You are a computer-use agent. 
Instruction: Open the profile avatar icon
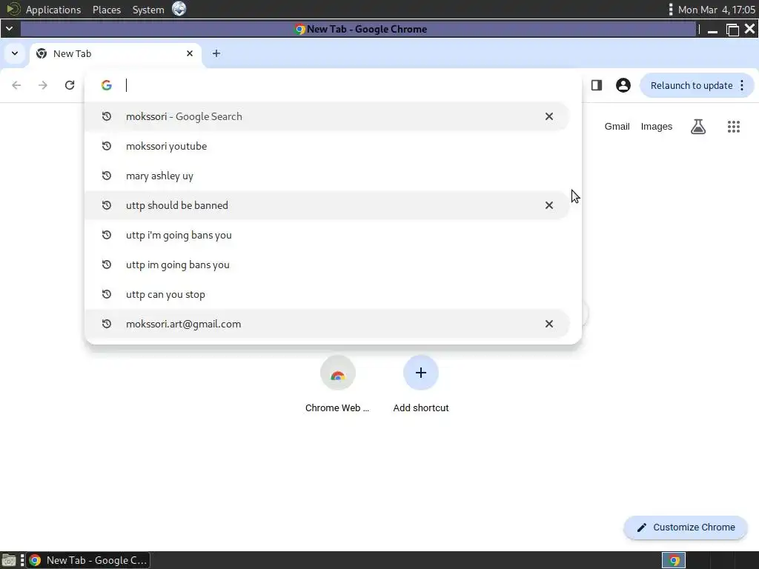623,85
